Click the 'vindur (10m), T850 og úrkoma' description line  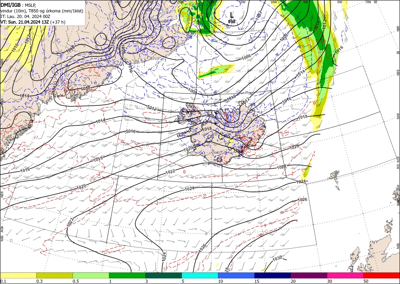click(42, 11)
